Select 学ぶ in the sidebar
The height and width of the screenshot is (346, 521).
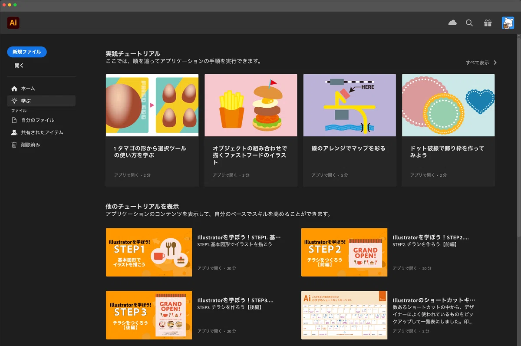tap(41, 101)
